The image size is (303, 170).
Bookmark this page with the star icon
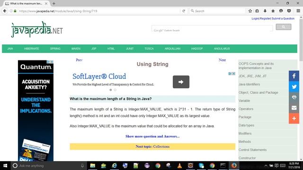coord(250,11)
